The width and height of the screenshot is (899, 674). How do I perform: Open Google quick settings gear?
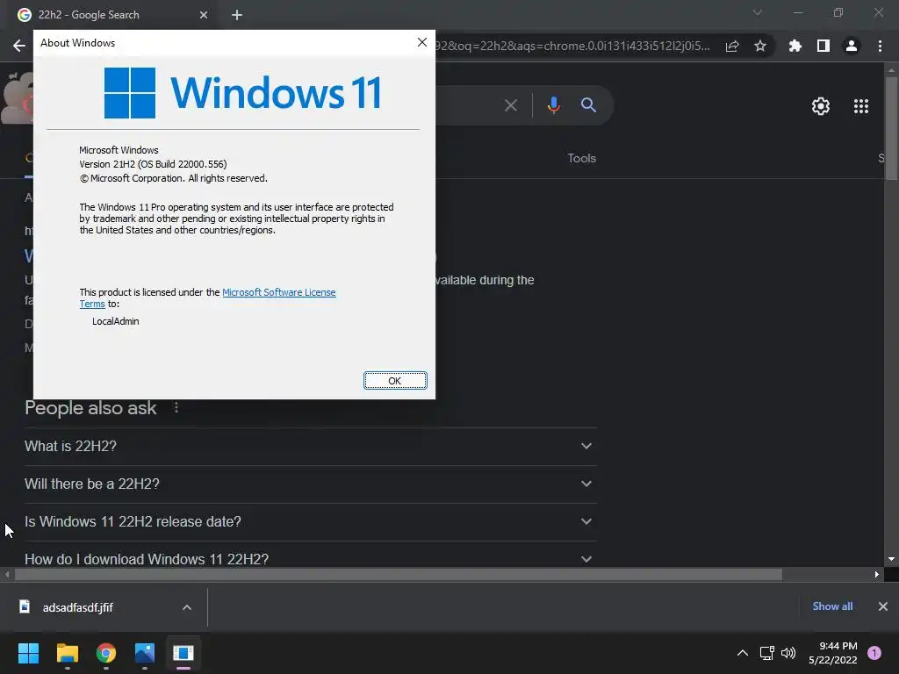tap(821, 106)
